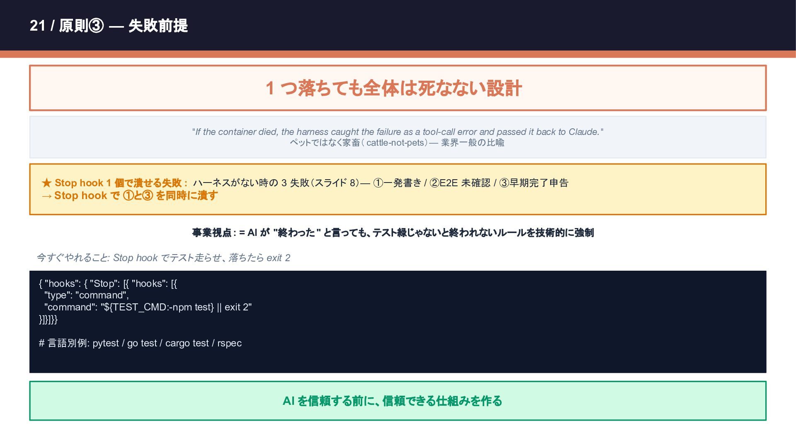Image resolution: width=796 pixels, height=447 pixels.
Task: Click the circled ③ '早期完了申告' item
Action: click(534, 183)
